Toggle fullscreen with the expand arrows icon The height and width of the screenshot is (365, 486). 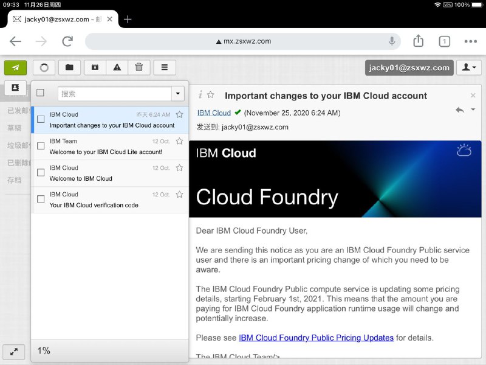click(13, 352)
